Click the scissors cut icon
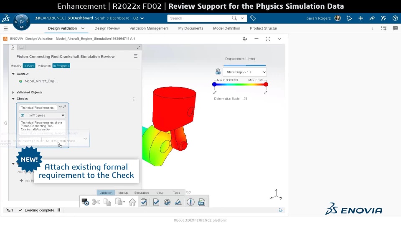 tap(96, 202)
